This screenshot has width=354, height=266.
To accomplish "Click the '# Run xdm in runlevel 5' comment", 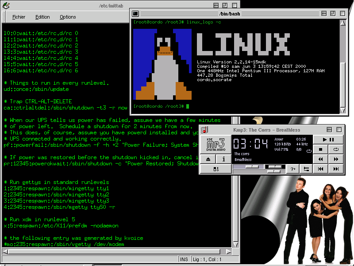I will [39, 219].
